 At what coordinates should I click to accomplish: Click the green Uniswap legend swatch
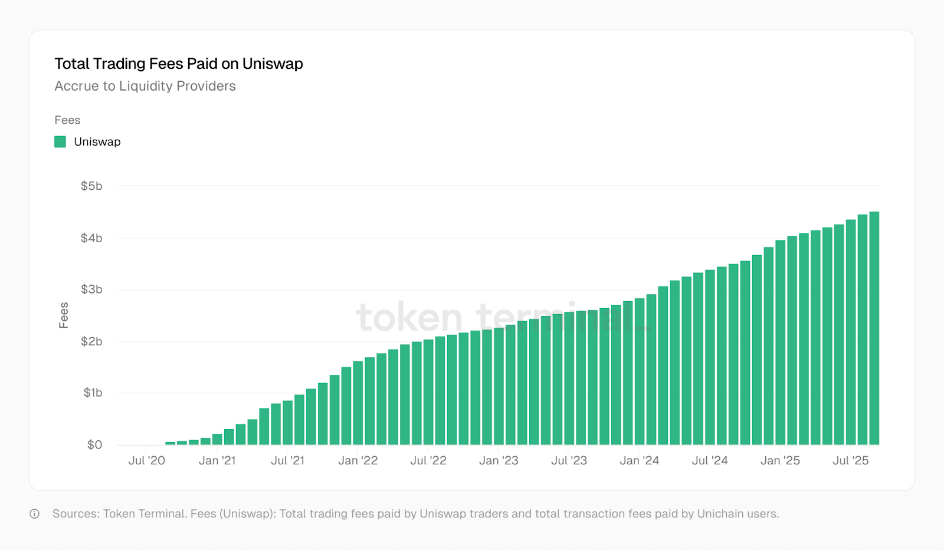coord(60,142)
